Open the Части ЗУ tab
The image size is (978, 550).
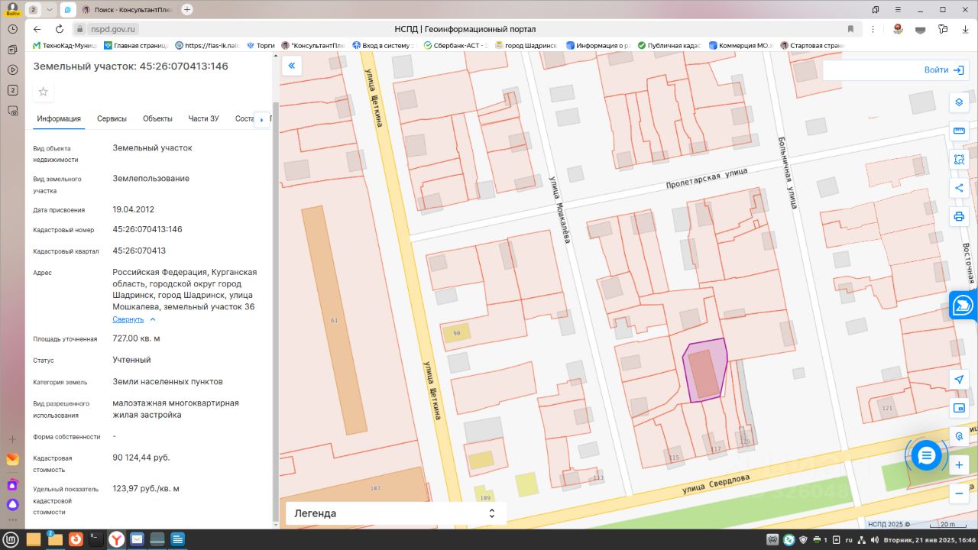pos(203,118)
